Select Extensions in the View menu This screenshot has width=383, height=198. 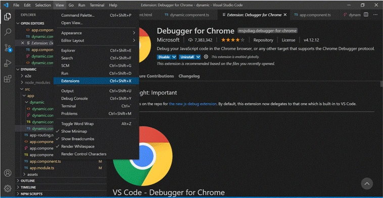(x=96, y=81)
